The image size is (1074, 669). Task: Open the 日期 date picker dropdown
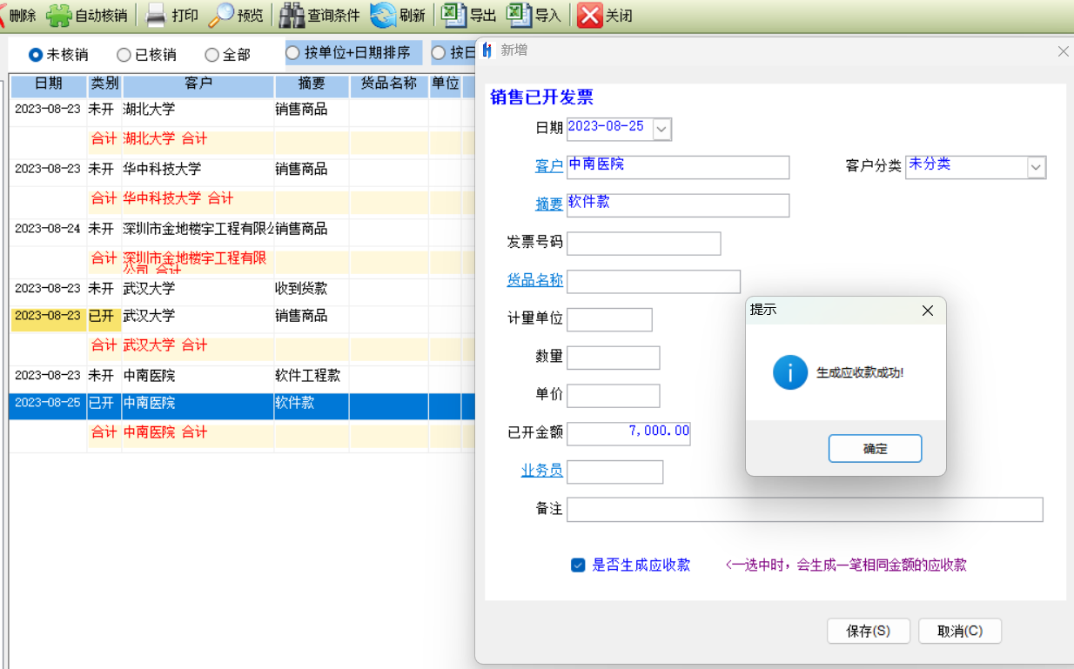pyautogui.click(x=662, y=130)
